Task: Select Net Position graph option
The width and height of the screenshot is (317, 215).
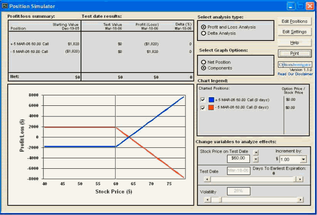Action: [204, 62]
